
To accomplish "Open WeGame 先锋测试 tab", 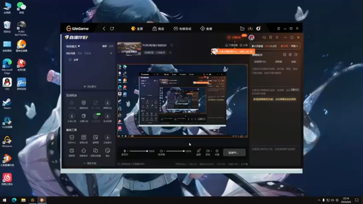I will click(x=182, y=29).
